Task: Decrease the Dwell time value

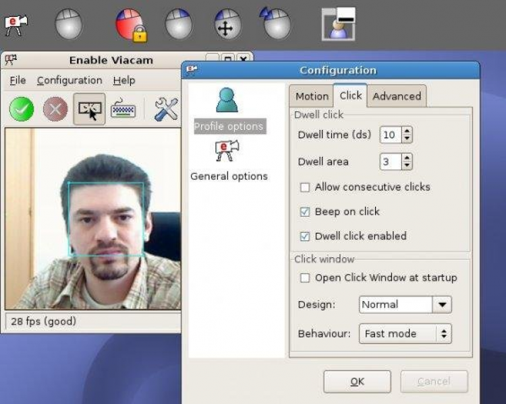Action: pos(407,139)
